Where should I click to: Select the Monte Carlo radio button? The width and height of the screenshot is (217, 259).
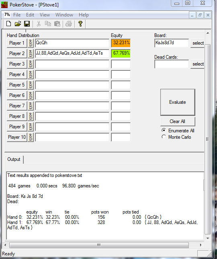click(x=164, y=137)
